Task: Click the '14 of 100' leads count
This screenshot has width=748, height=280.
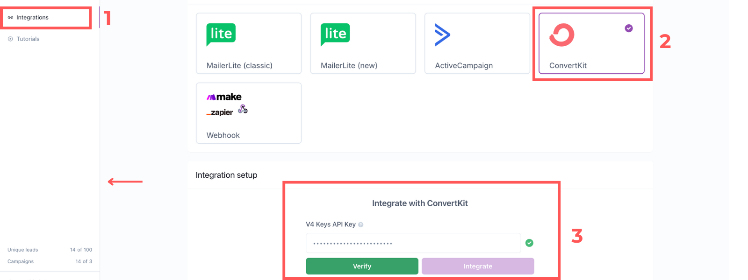Action: click(81, 250)
